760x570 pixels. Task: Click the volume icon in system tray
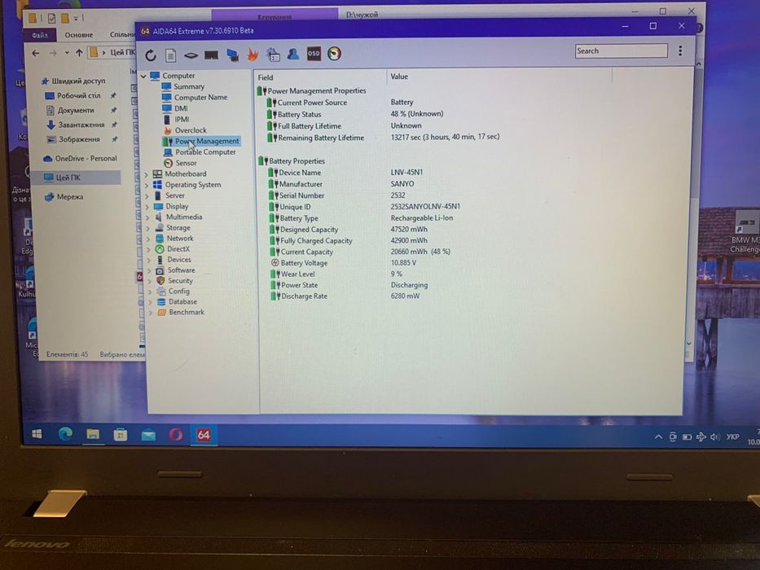click(x=715, y=436)
